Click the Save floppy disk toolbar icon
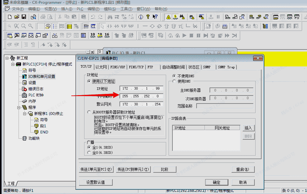Image resolution: width=307 pixels, height=194 pixels. click(x=24, y=17)
